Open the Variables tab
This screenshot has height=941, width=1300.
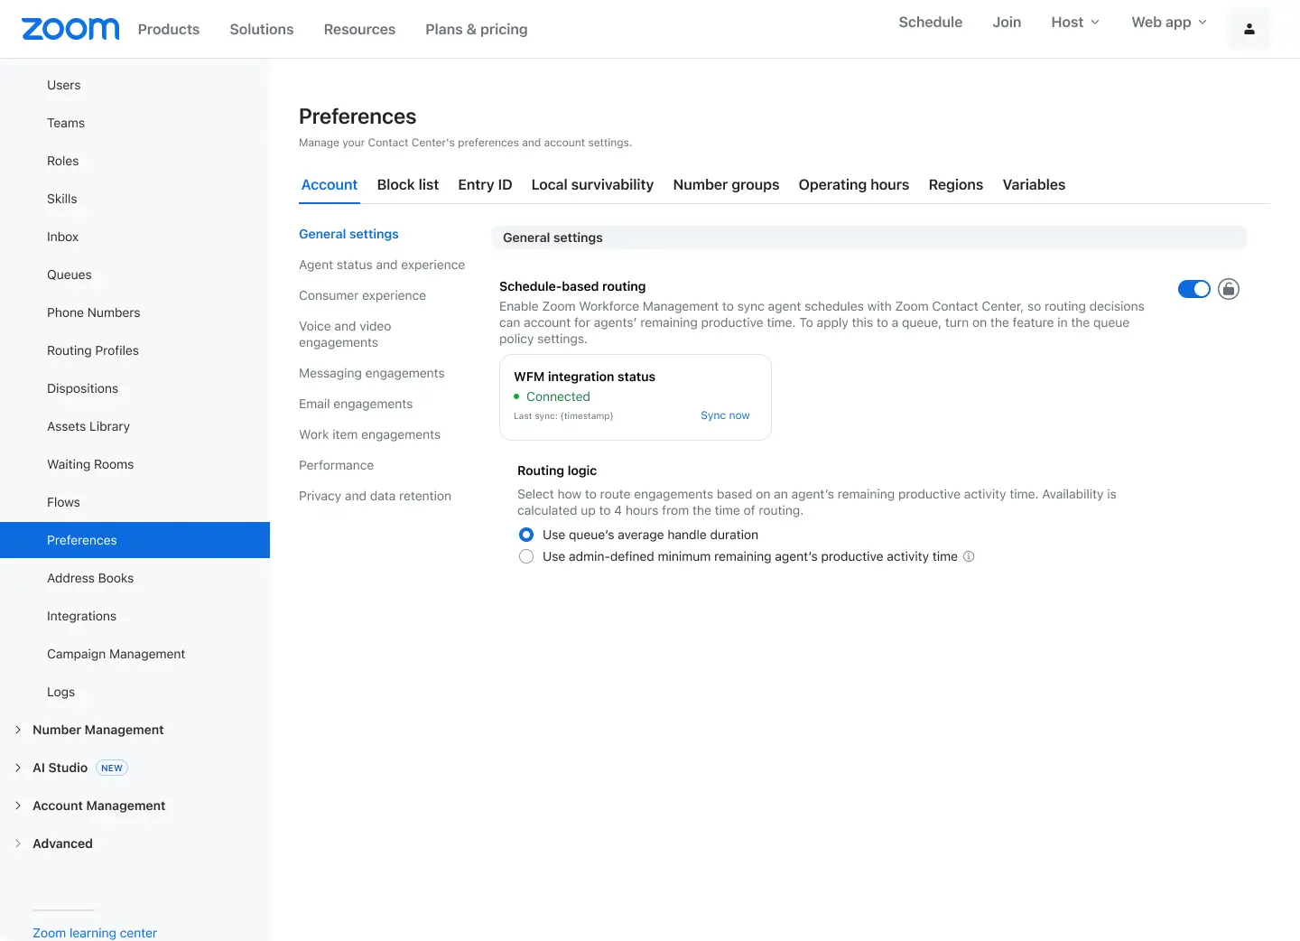click(1034, 184)
